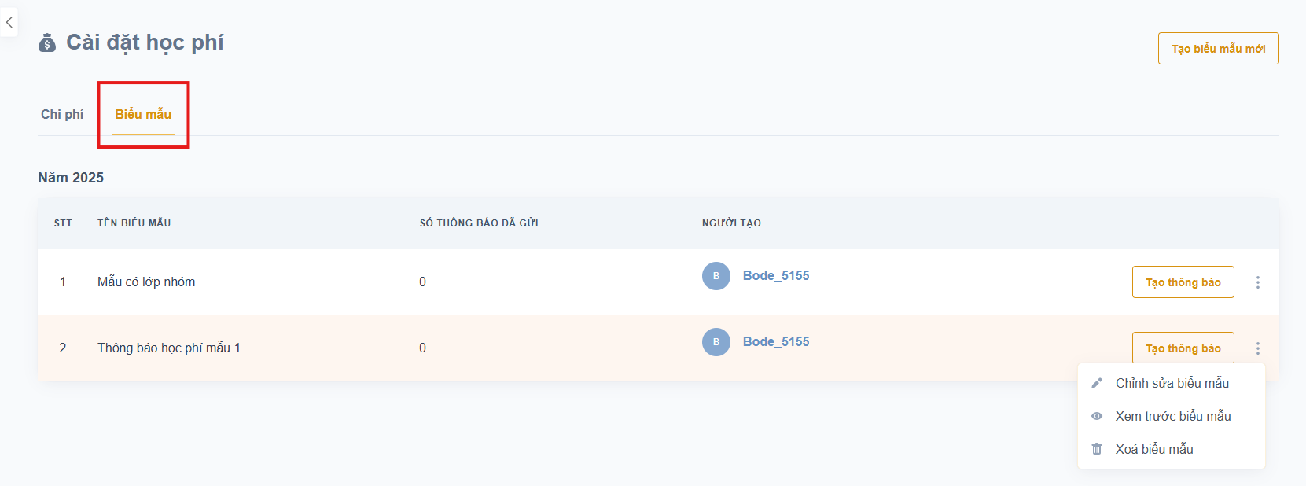Image resolution: width=1306 pixels, height=486 pixels.
Task: Click the trash icon for Xoá biểu mẫu
Action: 1097,449
